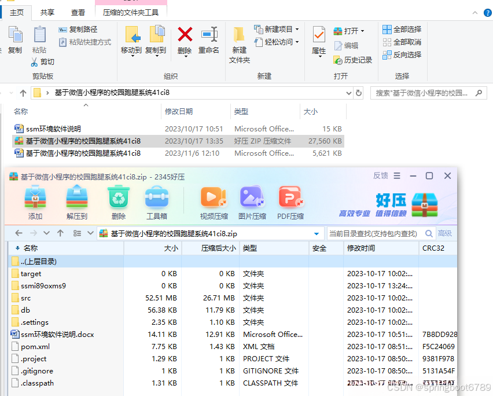The image size is (493, 396).
Task: Sort archive by Compressed size (压缩后大小) column
Action: pyautogui.click(x=211, y=248)
